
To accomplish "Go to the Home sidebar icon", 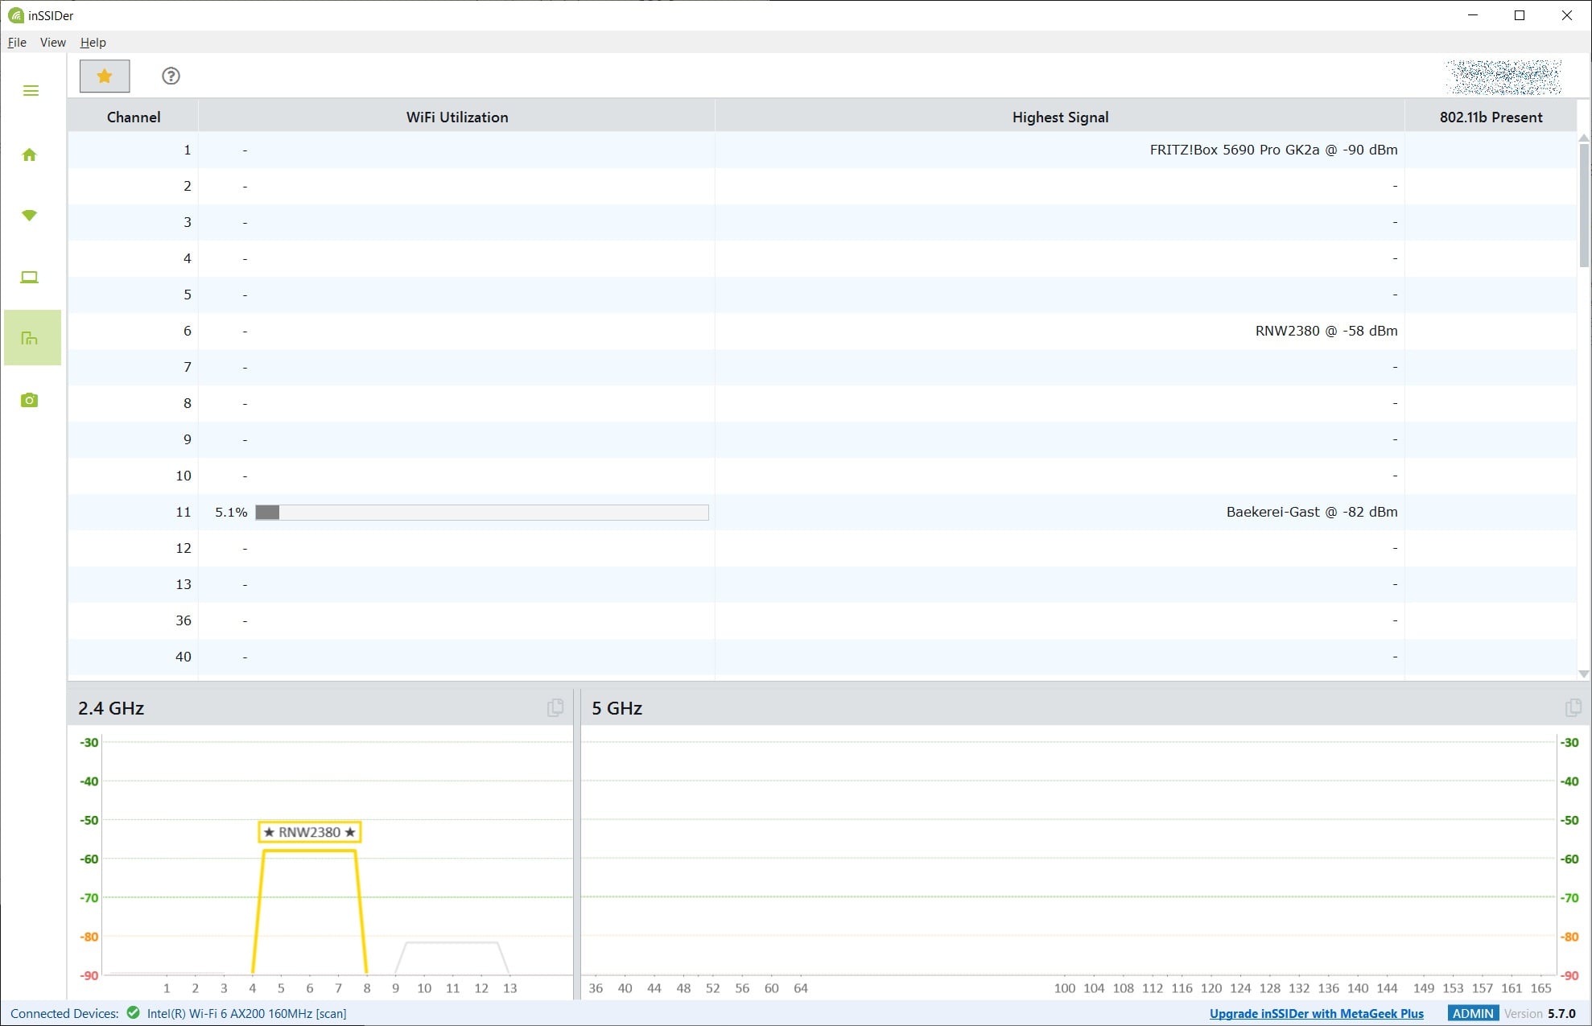I will pos(29,155).
